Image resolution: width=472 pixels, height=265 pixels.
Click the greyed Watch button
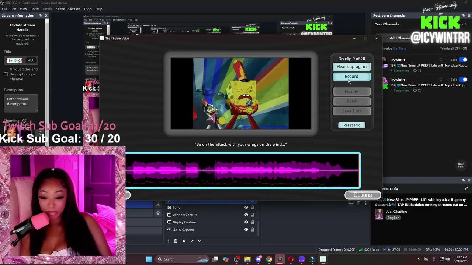351,101
